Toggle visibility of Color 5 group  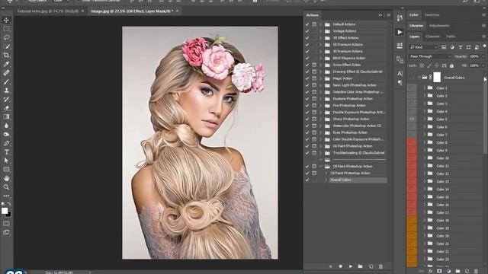point(412,119)
